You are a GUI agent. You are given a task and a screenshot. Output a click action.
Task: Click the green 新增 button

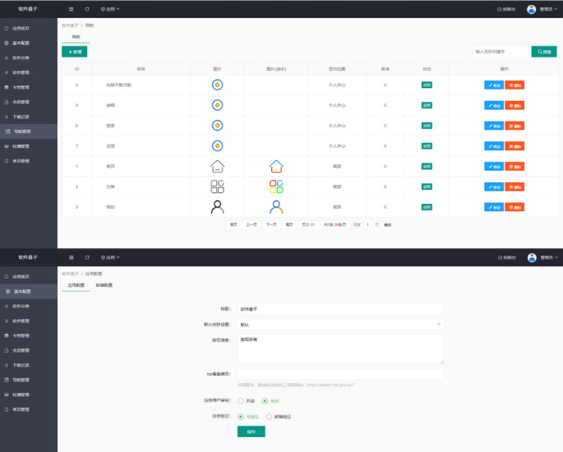point(74,52)
